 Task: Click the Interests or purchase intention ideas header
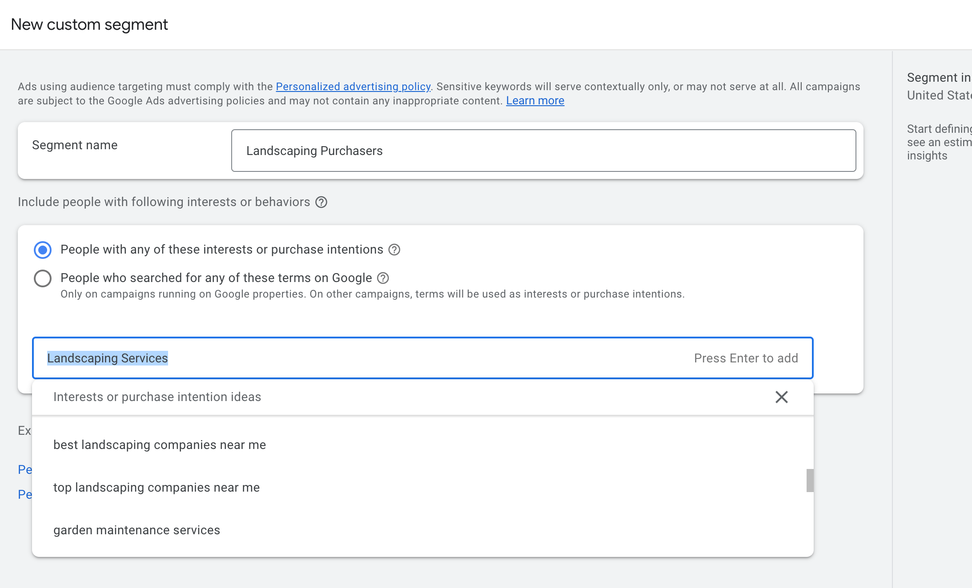pos(157,397)
